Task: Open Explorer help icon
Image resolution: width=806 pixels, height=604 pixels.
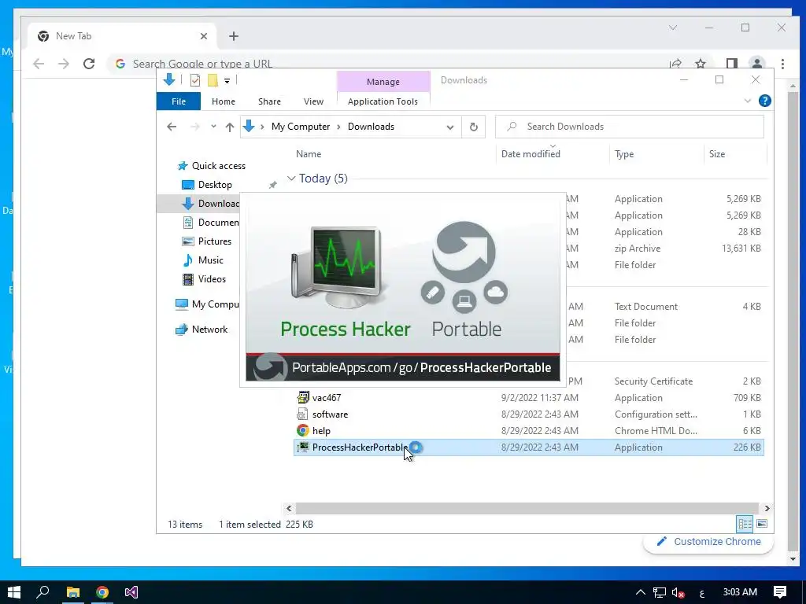Action: pos(765,101)
